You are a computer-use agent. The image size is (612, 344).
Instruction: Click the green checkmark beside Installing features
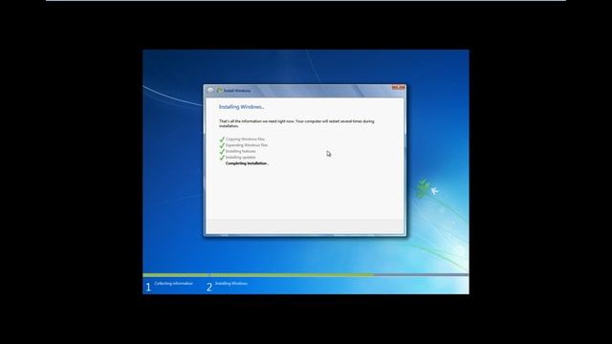(222, 151)
